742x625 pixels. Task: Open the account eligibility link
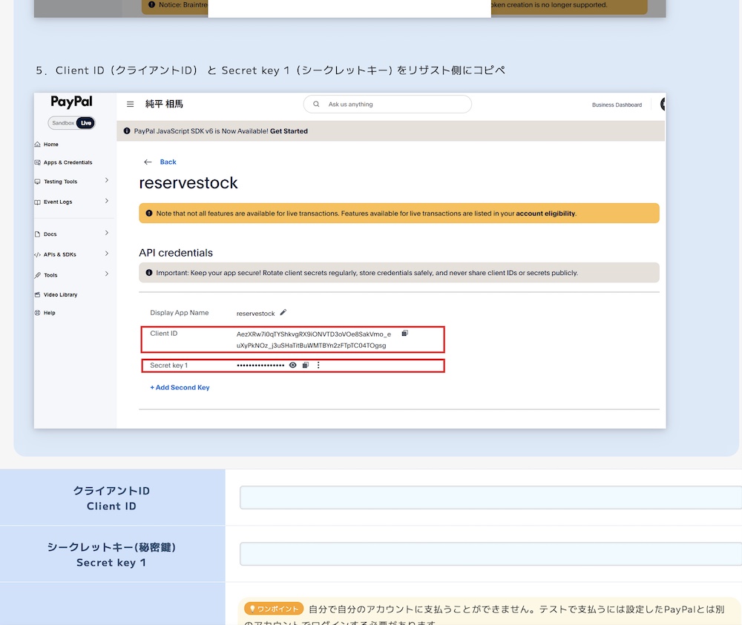point(545,214)
